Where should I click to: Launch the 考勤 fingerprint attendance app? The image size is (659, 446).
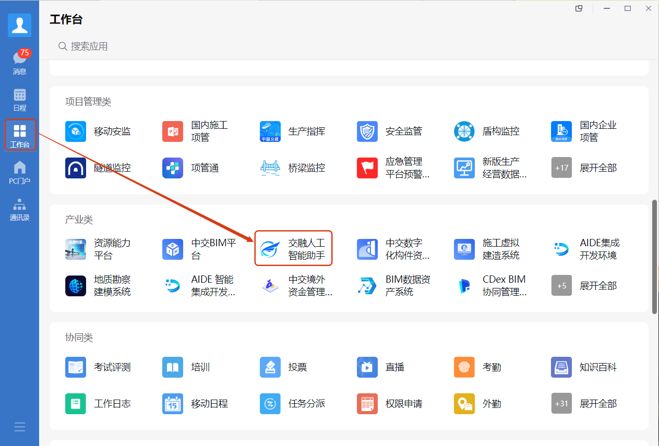477,367
